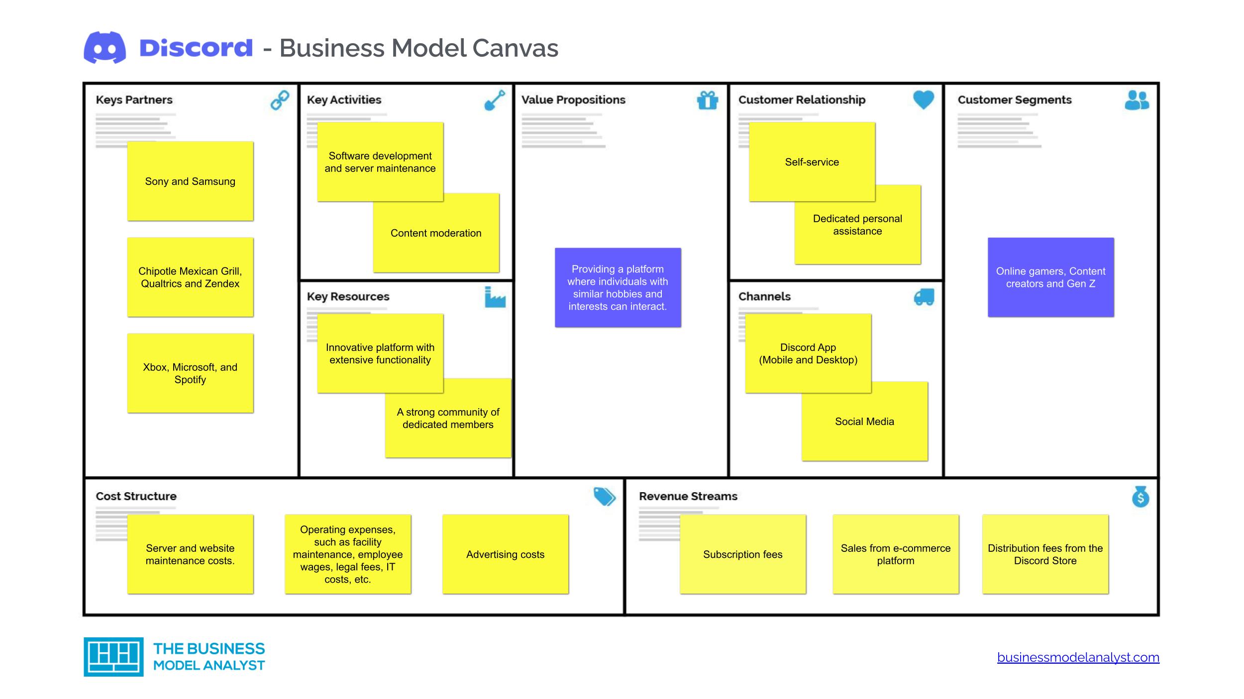The height and width of the screenshot is (699, 1244).
Task: Click the Revenue Streams money bag icon
Action: [1144, 497]
